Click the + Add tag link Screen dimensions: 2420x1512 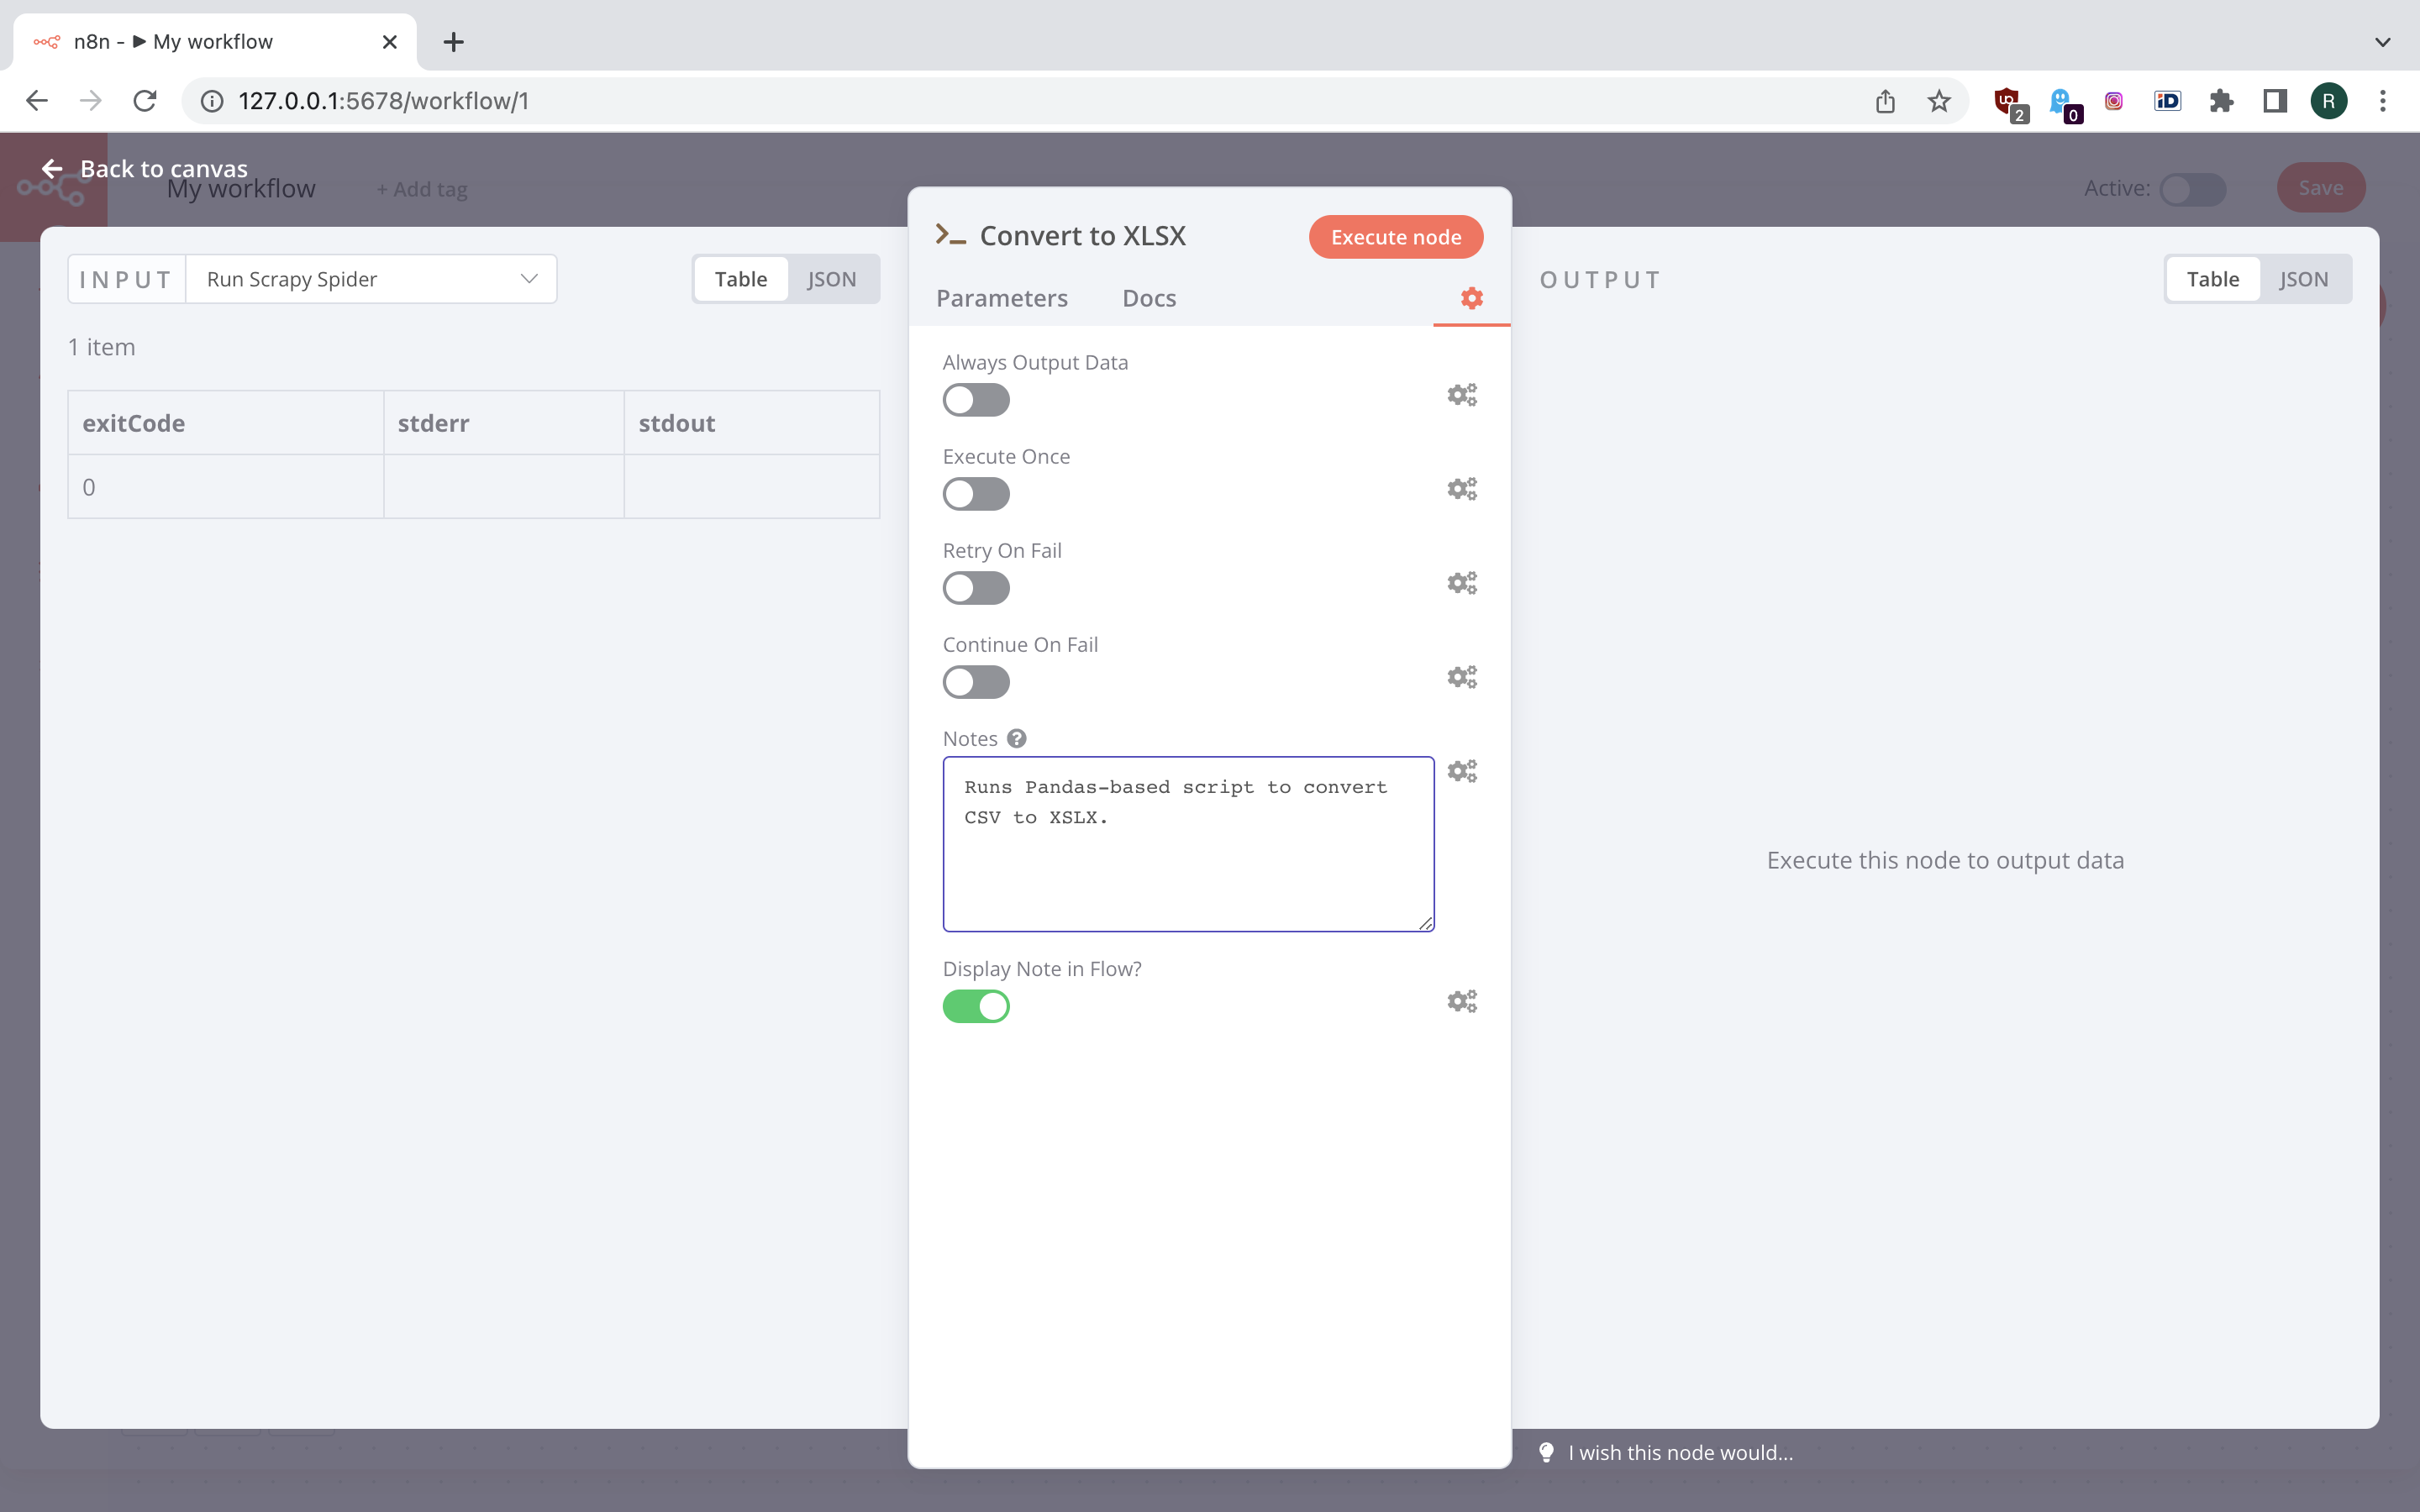tap(421, 189)
